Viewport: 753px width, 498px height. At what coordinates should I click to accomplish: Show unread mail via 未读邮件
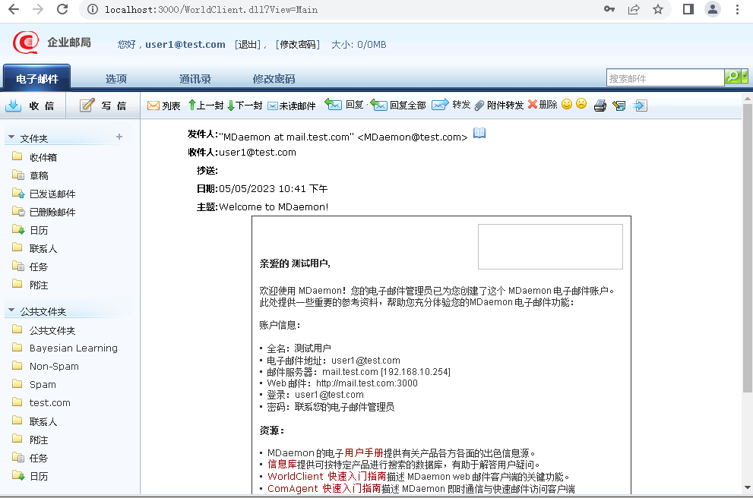[292, 106]
